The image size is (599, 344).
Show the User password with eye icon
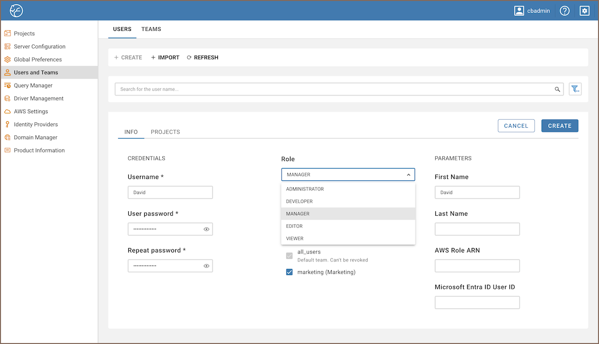pyautogui.click(x=206, y=229)
